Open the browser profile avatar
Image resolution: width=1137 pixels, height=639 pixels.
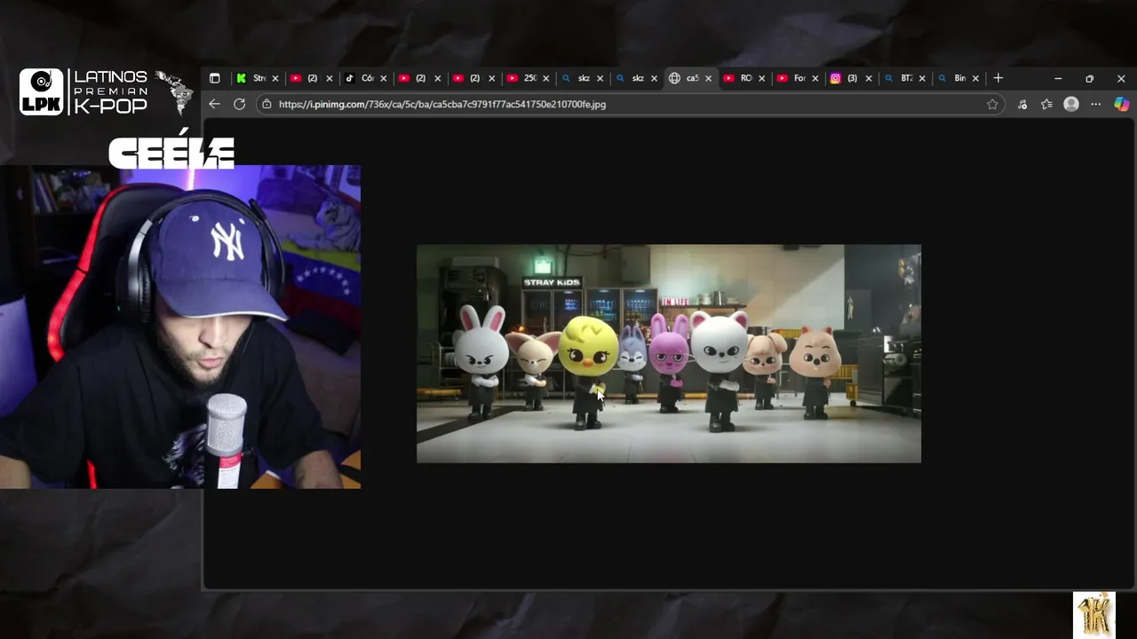point(1071,104)
